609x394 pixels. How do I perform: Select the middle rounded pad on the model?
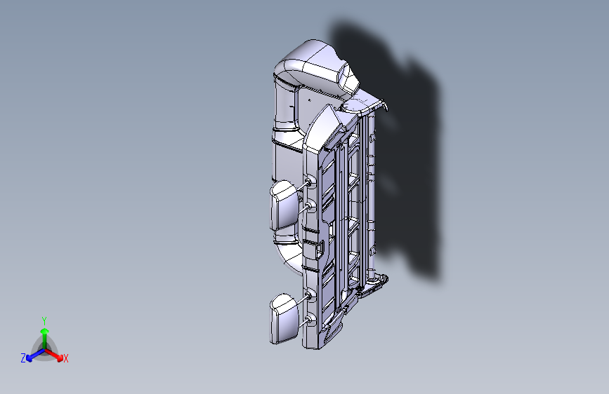pyautogui.click(x=284, y=205)
